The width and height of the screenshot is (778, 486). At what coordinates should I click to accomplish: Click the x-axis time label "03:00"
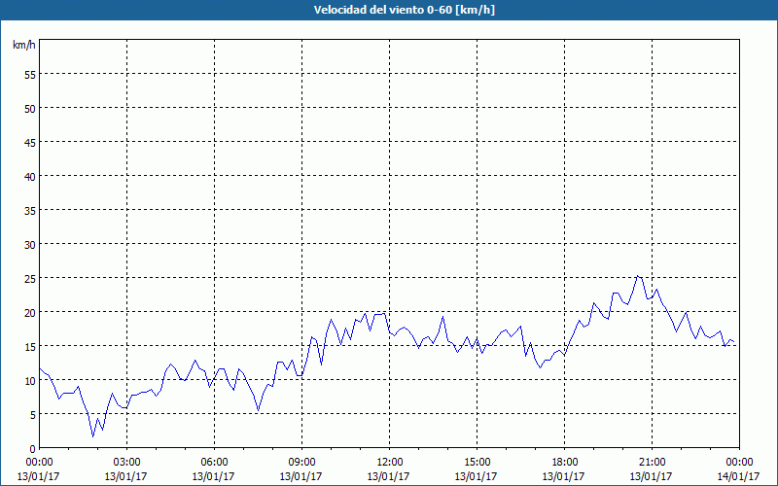(126, 463)
